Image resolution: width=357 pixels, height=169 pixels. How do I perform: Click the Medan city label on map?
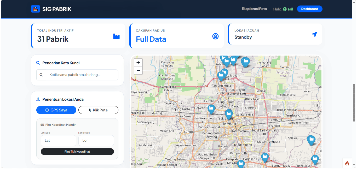click(229, 124)
